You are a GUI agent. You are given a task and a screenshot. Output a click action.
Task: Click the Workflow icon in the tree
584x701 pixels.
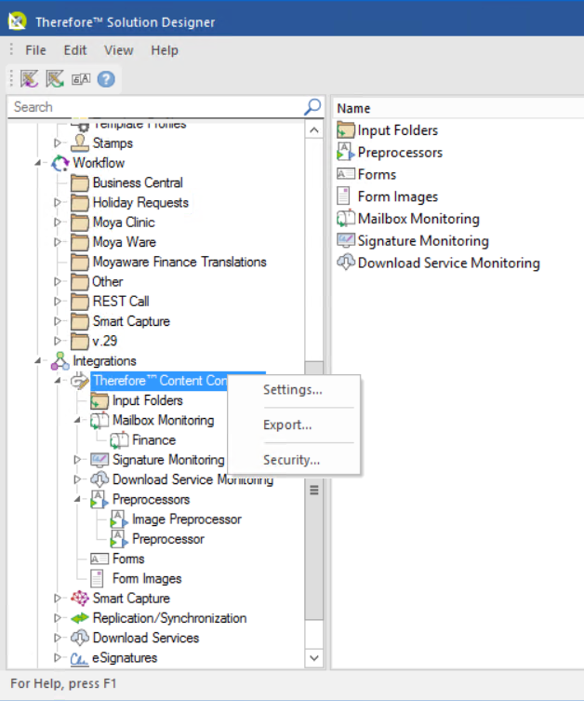pos(60,163)
